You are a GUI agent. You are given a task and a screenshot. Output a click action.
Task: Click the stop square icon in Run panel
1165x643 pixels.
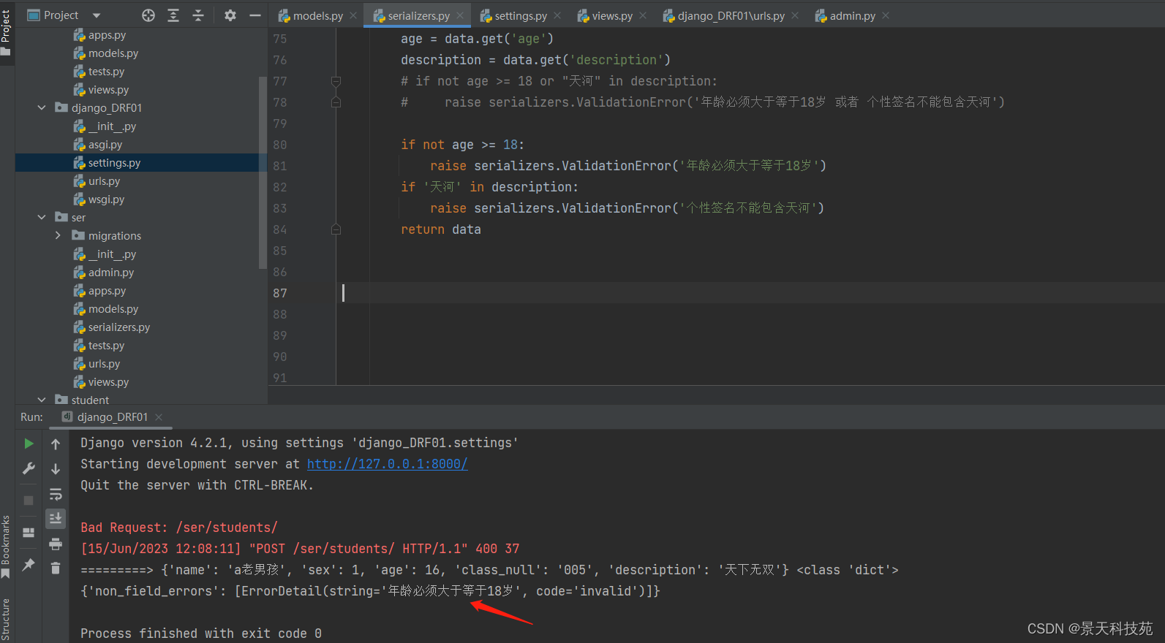[29, 501]
